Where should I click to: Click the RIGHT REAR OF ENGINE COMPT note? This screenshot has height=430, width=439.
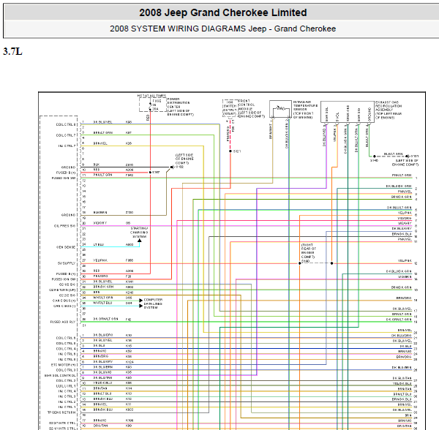pos(308,251)
